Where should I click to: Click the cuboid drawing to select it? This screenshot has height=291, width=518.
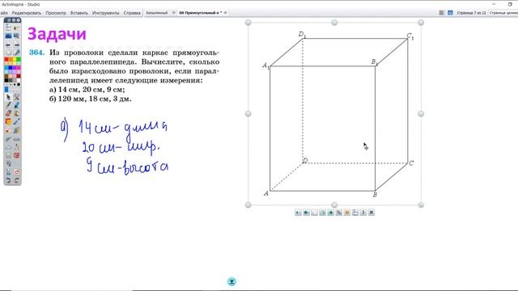click(x=338, y=114)
